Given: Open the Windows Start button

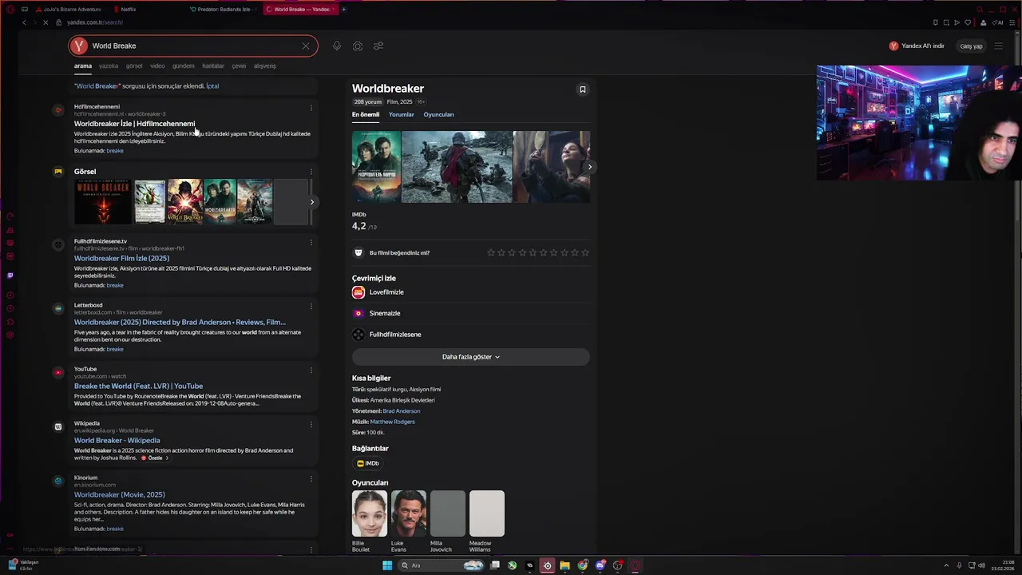Looking at the screenshot, I should 387,565.
